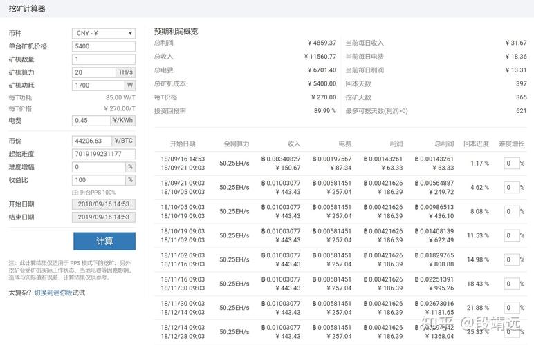Edit difficulty growth for row starting 18/11/16
Viewport: 534px width, 345px height.
point(512,284)
